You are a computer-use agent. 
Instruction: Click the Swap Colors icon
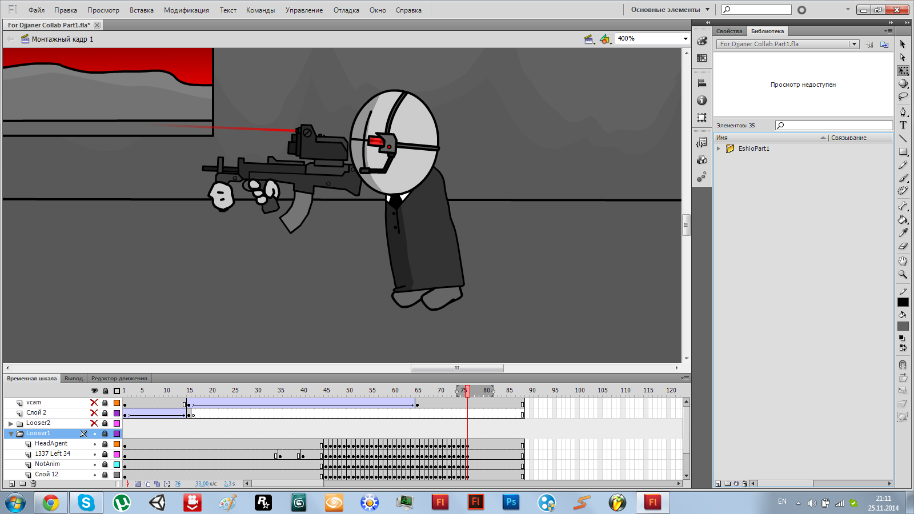[903, 347]
